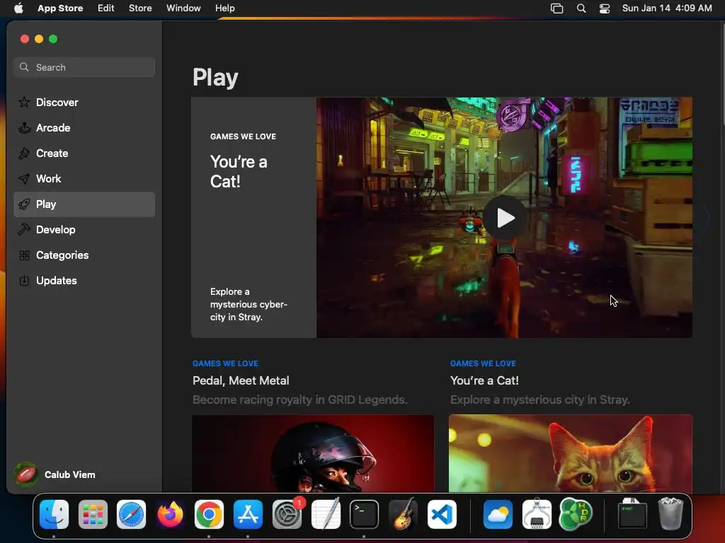Go to the Updates sidebar section
Image resolution: width=725 pixels, height=543 pixels.
(84, 280)
